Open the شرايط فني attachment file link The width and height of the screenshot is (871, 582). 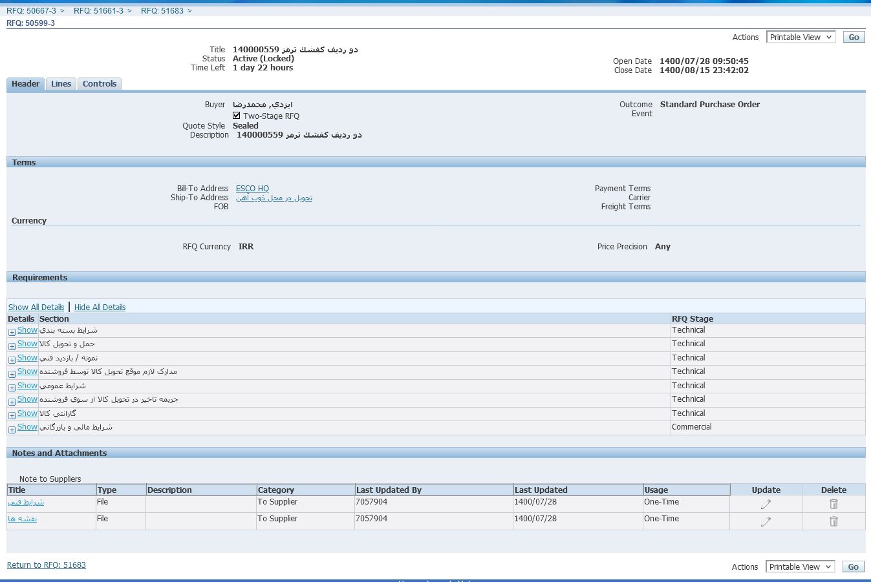click(x=26, y=502)
